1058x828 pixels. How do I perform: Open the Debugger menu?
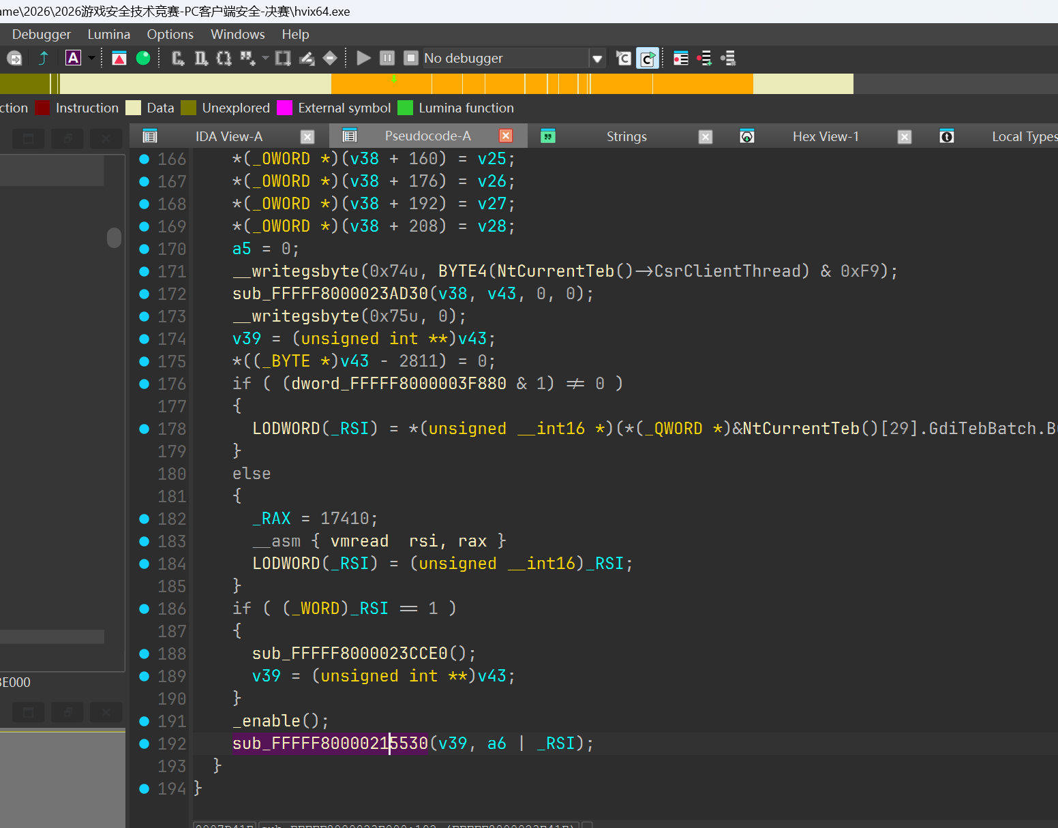(41, 34)
